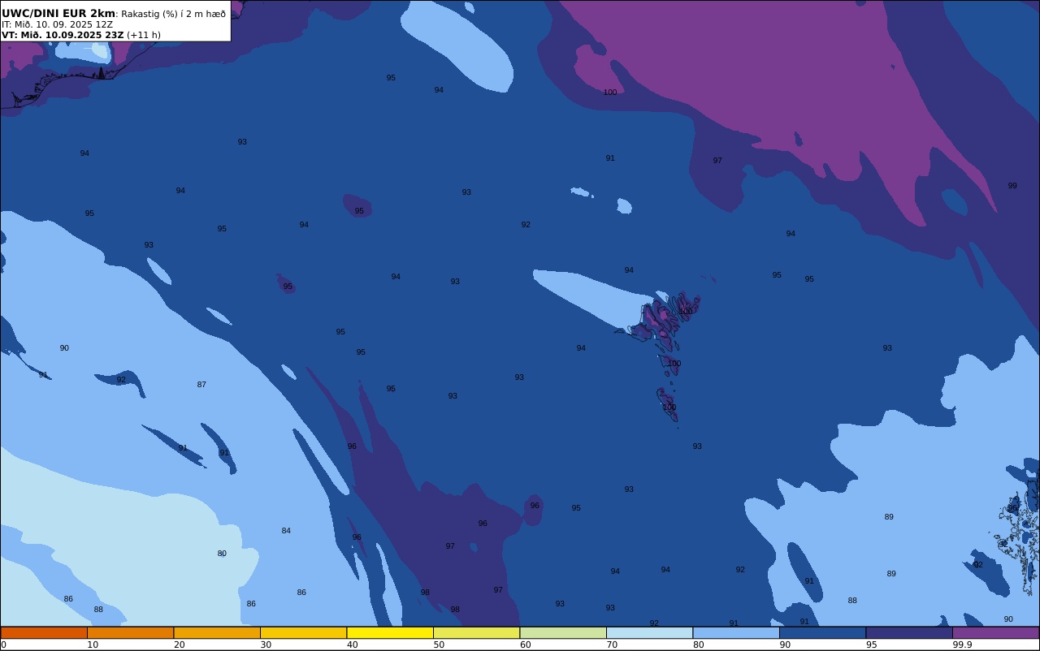Click the legend tick label '30'
1040x651 pixels.
click(266, 645)
